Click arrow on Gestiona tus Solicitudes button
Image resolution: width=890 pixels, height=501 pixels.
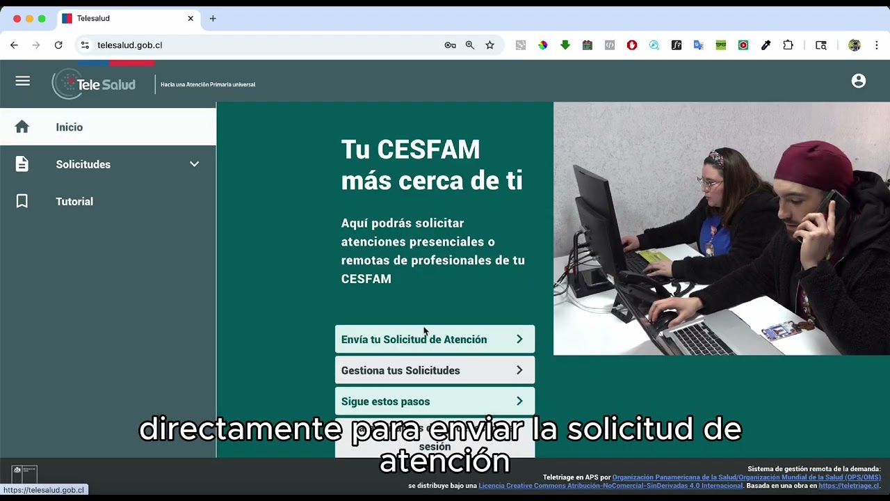point(519,370)
